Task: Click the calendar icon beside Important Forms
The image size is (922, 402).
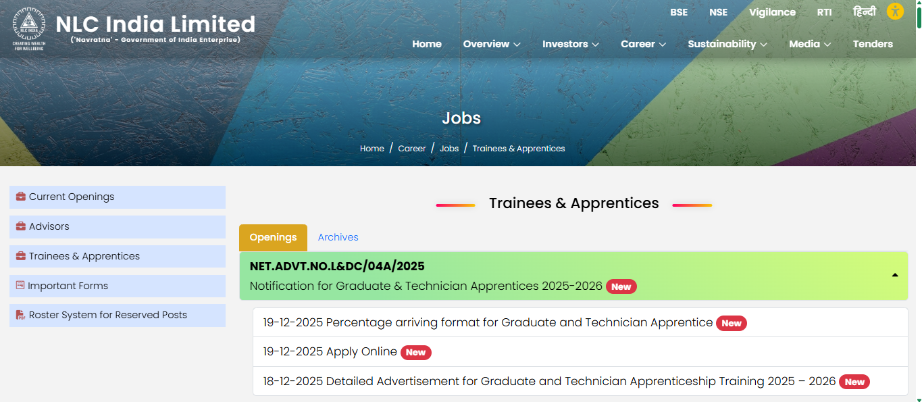Action: 19,286
